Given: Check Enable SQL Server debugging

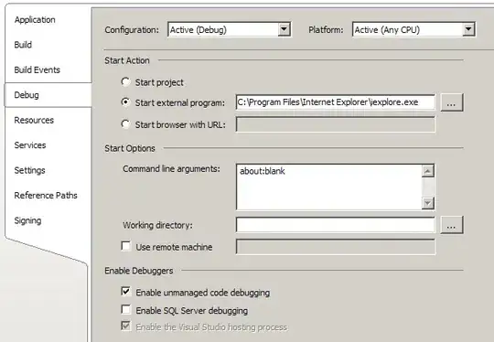Looking at the screenshot, I should tap(126, 310).
